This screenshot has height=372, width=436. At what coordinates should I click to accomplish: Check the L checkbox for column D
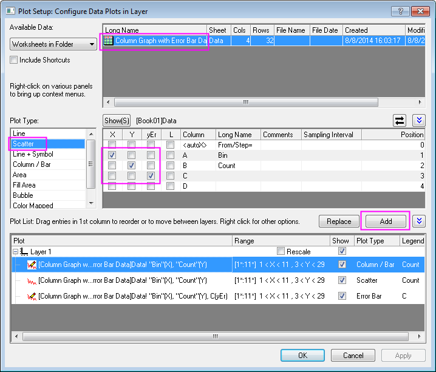click(171, 186)
